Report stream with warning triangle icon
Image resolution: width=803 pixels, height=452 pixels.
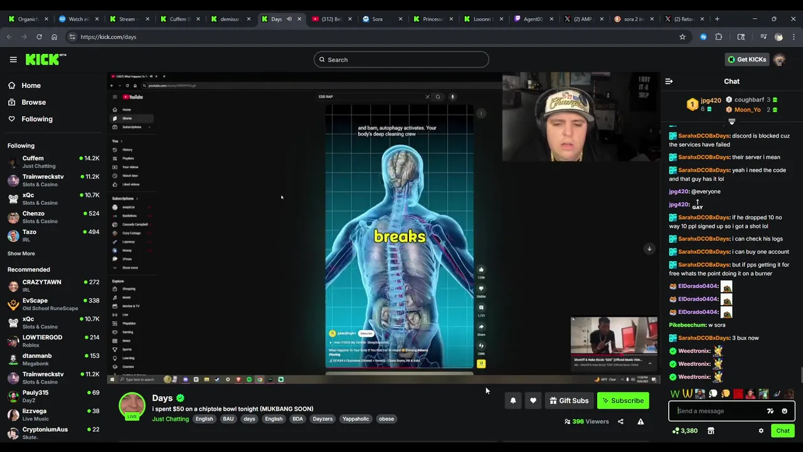(x=641, y=421)
